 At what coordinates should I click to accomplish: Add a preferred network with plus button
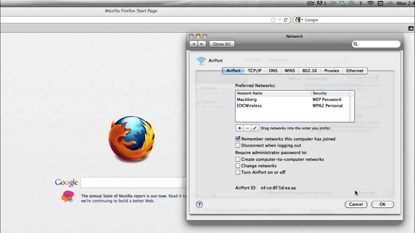(240, 128)
